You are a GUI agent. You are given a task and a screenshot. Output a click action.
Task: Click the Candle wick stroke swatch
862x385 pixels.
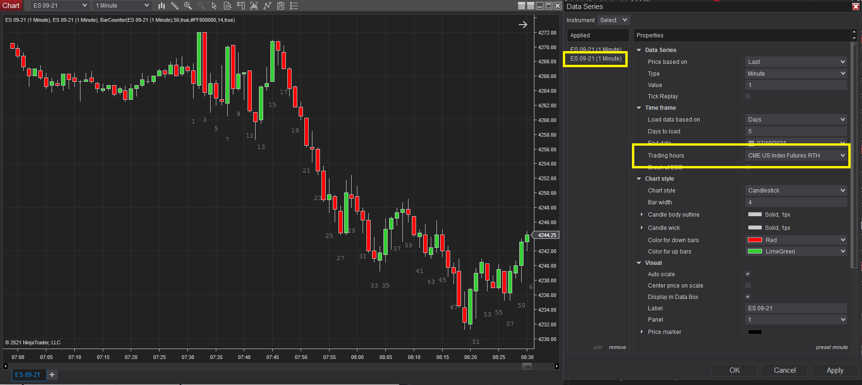[755, 227]
